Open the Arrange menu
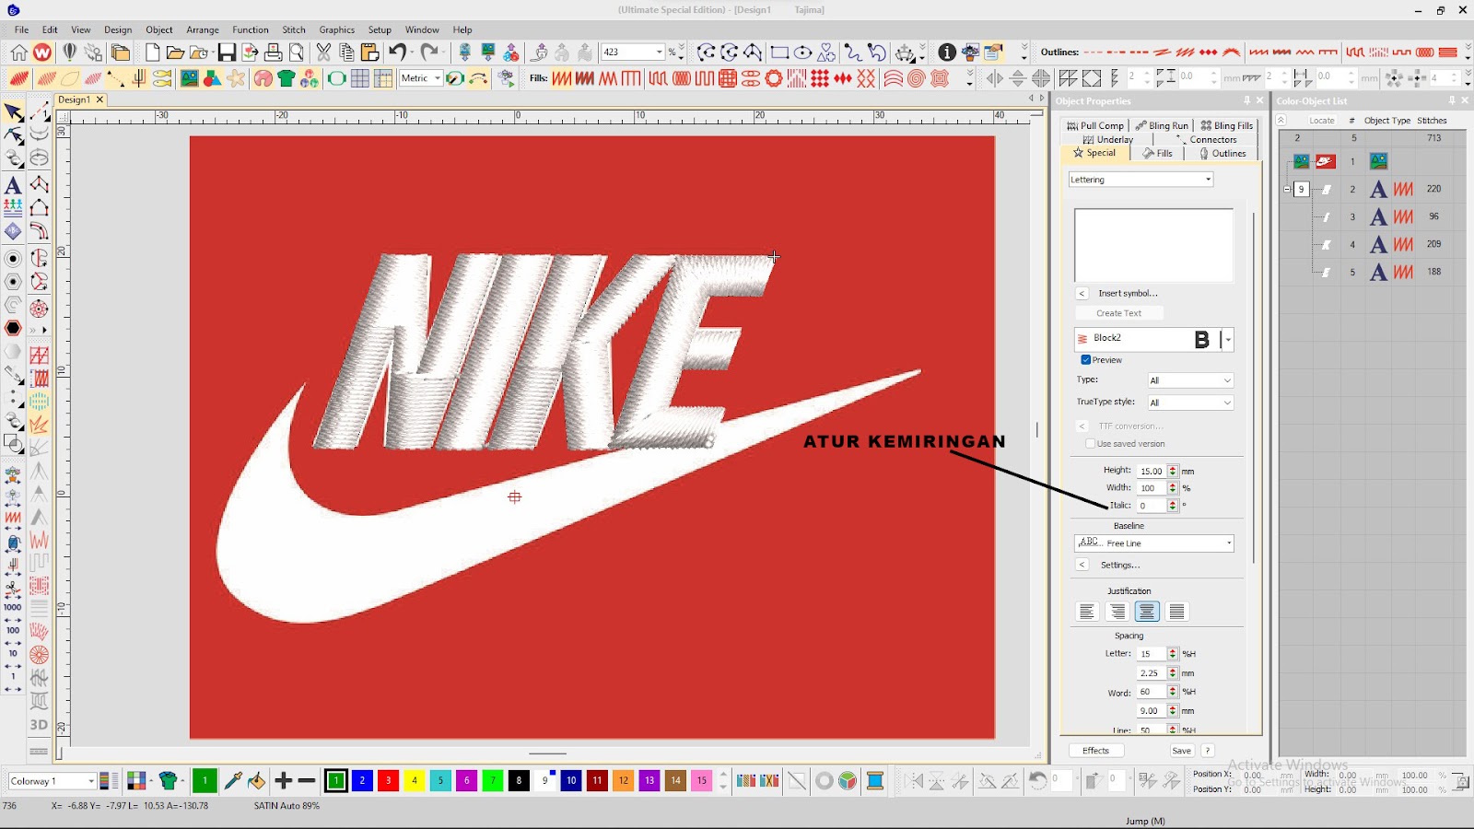 [203, 29]
